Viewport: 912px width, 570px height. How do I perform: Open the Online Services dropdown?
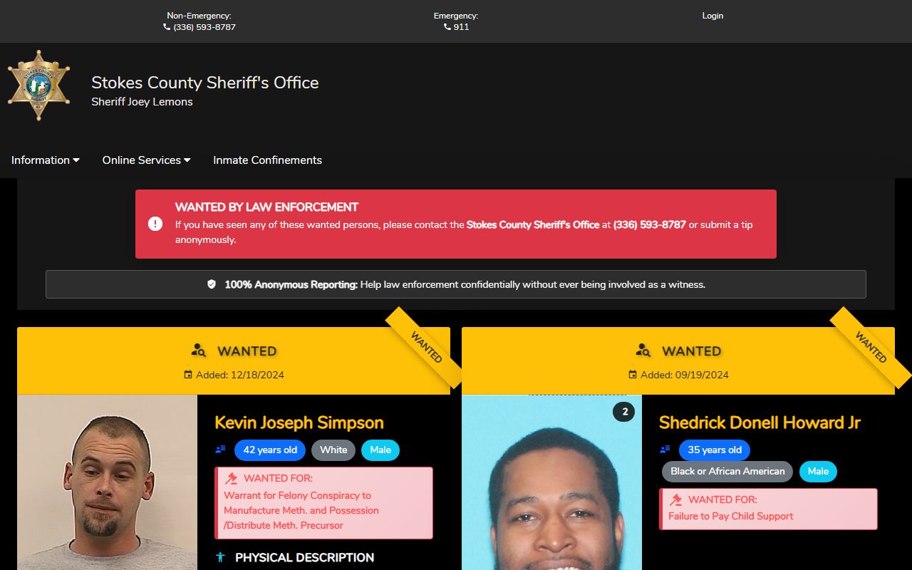click(146, 160)
